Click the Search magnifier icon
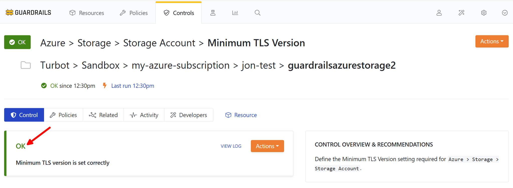 coord(258,13)
